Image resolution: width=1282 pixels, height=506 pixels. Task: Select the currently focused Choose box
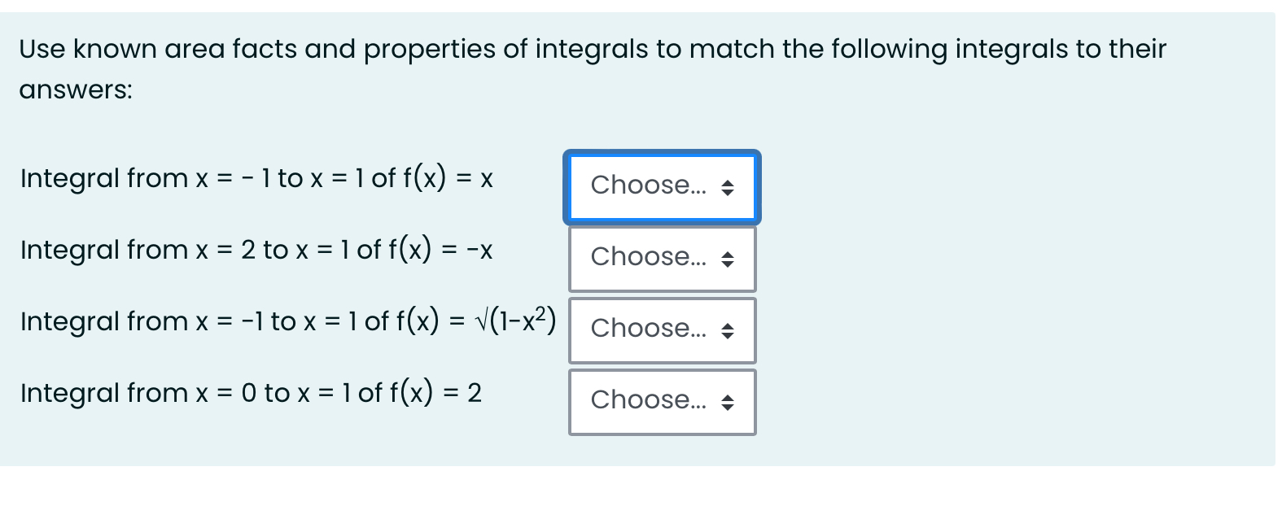tap(663, 187)
